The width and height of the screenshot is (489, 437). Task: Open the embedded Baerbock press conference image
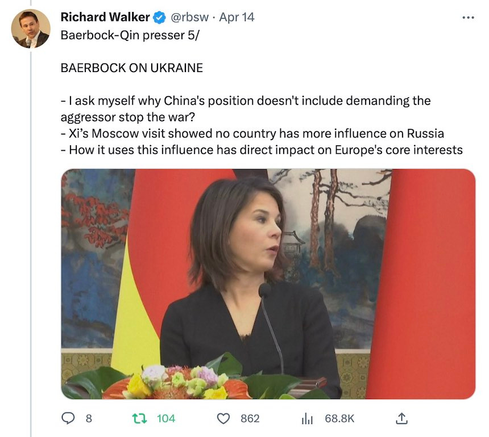(268, 284)
